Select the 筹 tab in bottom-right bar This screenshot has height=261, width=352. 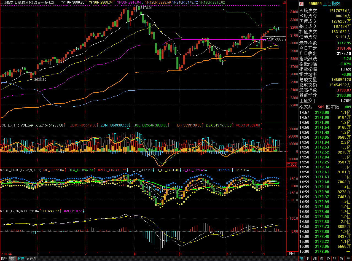pos(348,259)
